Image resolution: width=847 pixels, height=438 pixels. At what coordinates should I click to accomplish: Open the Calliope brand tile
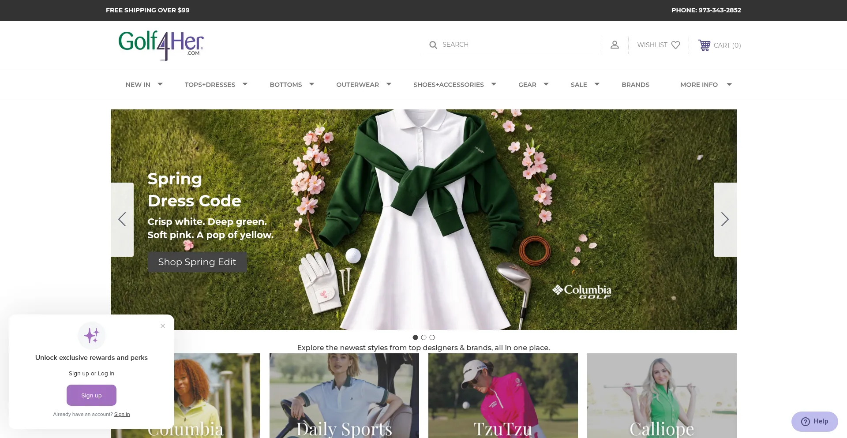(x=662, y=396)
